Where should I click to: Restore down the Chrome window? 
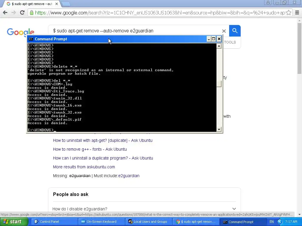tap(285, 2)
